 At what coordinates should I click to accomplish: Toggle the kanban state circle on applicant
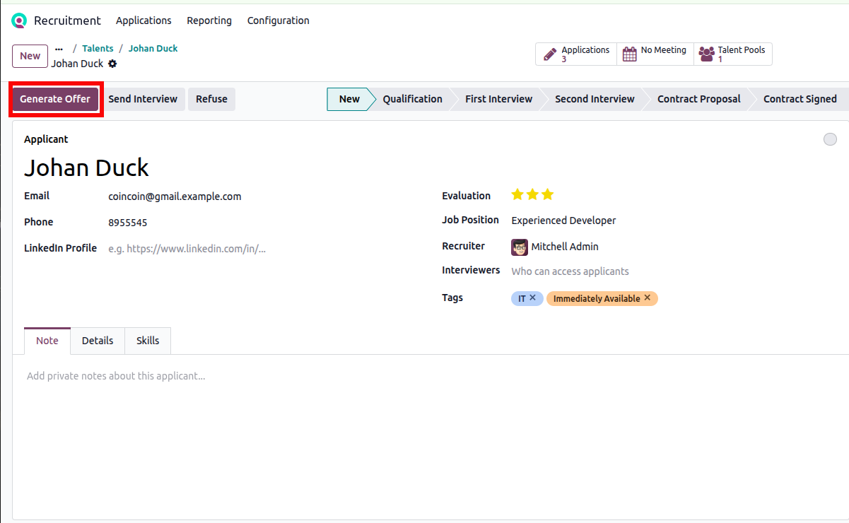[830, 139]
